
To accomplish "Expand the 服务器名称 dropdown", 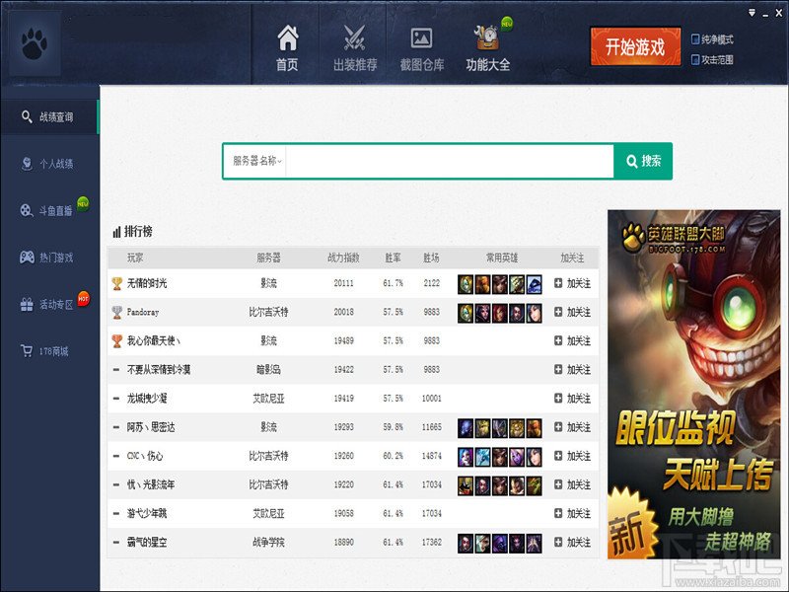I will [256, 161].
